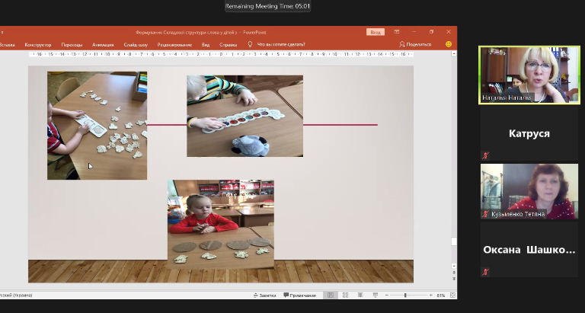
Task: Click the vertical scrollbar down arrow
Action: [454, 266]
